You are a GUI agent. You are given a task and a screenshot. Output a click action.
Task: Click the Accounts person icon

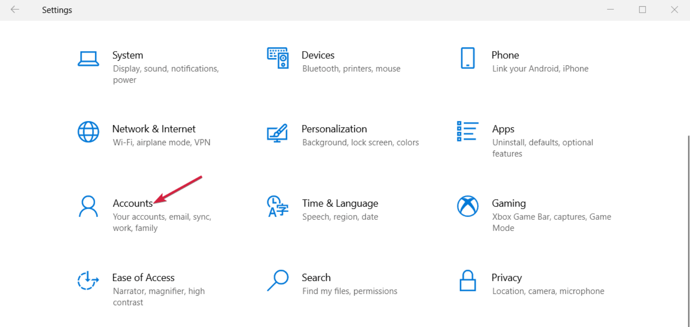(88, 206)
